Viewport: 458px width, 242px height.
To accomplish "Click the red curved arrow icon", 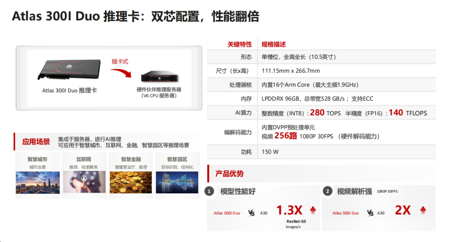I will point(120,73).
